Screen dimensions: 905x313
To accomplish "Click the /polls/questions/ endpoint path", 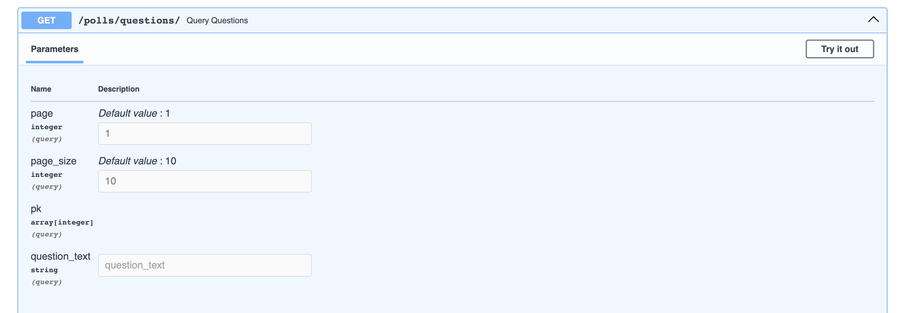I will 129,20.
